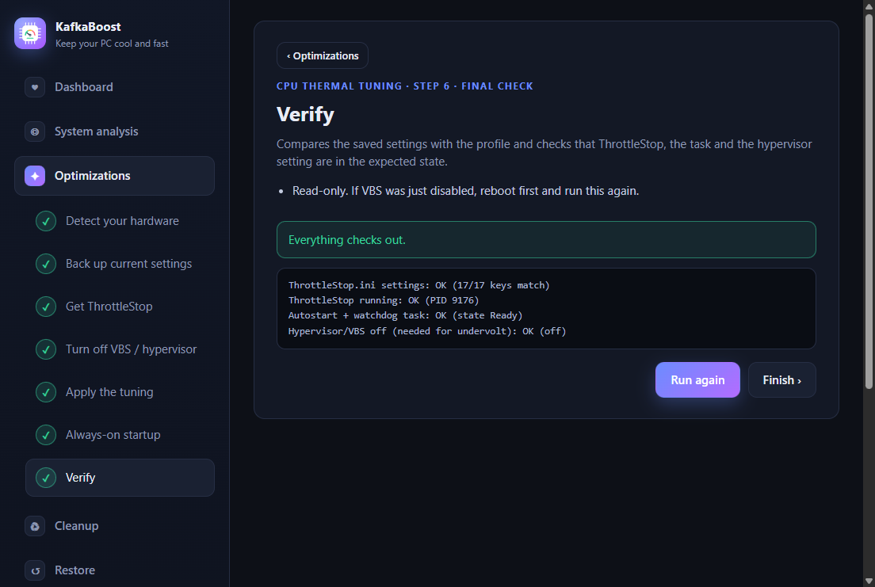This screenshot has height=587, width=875.
Task: Click the Everything checks out status banner
Action: [x=546, y=240]
